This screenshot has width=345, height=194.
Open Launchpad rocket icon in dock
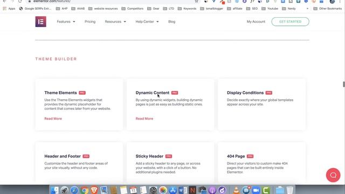point(65,190)
